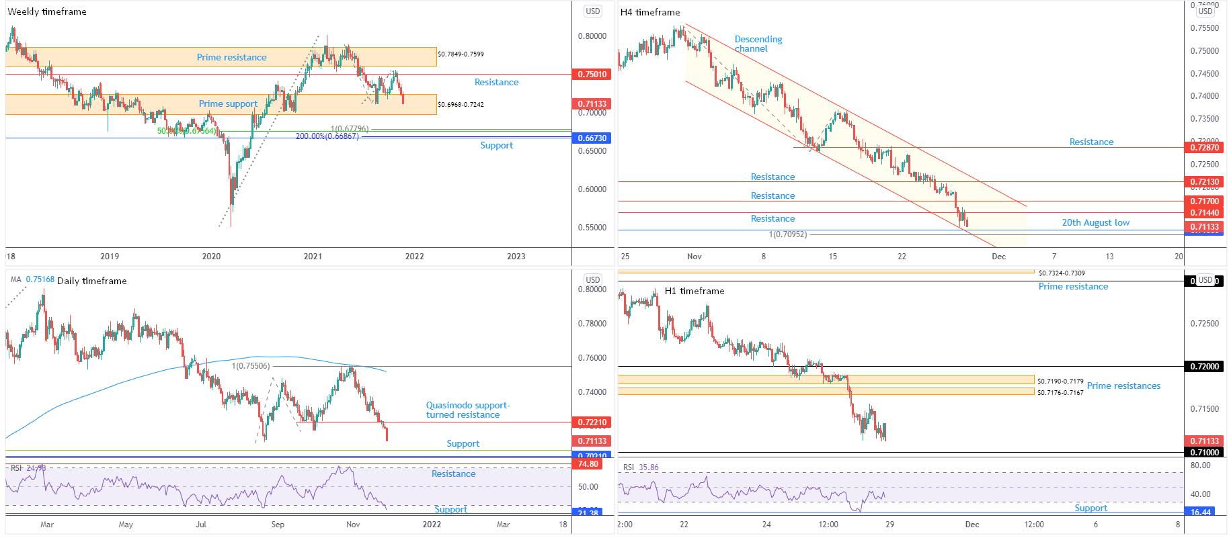Viewport: 1229px width, 538px height.
Task: Select the orange Prime support zone on Weekly
Action: [221, 104]
